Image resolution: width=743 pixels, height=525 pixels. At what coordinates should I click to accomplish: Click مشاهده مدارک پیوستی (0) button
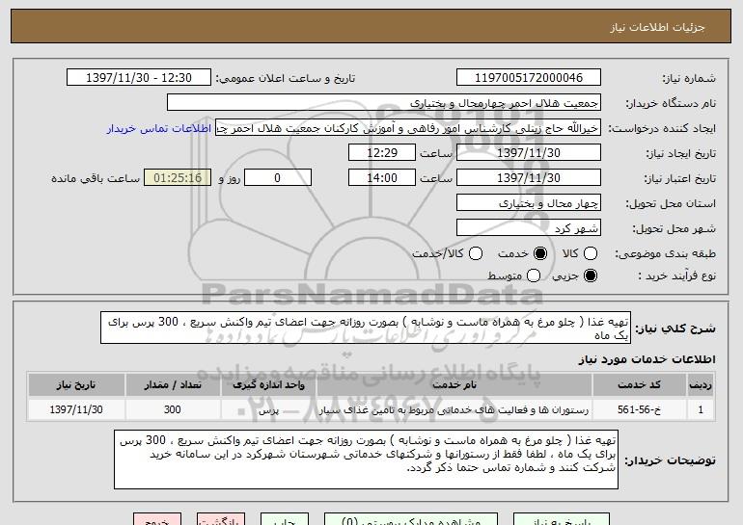pyautogui.click(x=411, y=519)
